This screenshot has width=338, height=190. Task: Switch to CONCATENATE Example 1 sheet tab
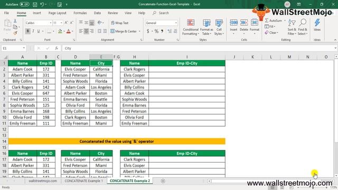pos(83,181)
